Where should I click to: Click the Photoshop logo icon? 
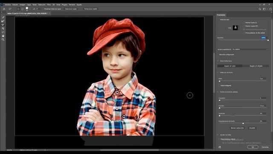point(2,5)
